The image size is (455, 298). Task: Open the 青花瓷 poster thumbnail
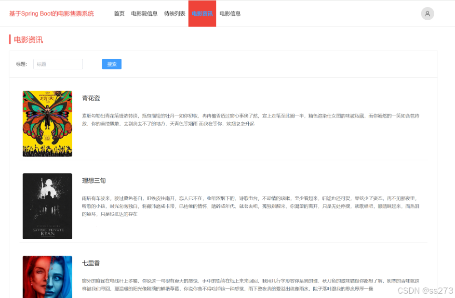47,124
